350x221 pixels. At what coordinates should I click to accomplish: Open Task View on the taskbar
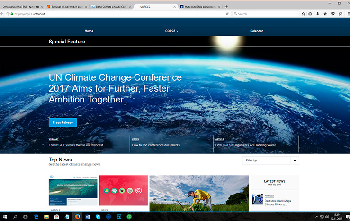25,217
